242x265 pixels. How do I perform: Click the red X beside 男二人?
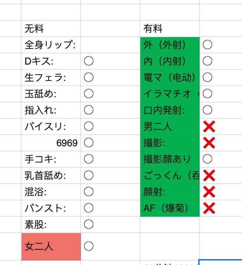(209, 127)
